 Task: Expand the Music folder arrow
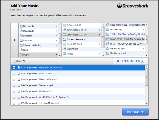click(56, 55)
